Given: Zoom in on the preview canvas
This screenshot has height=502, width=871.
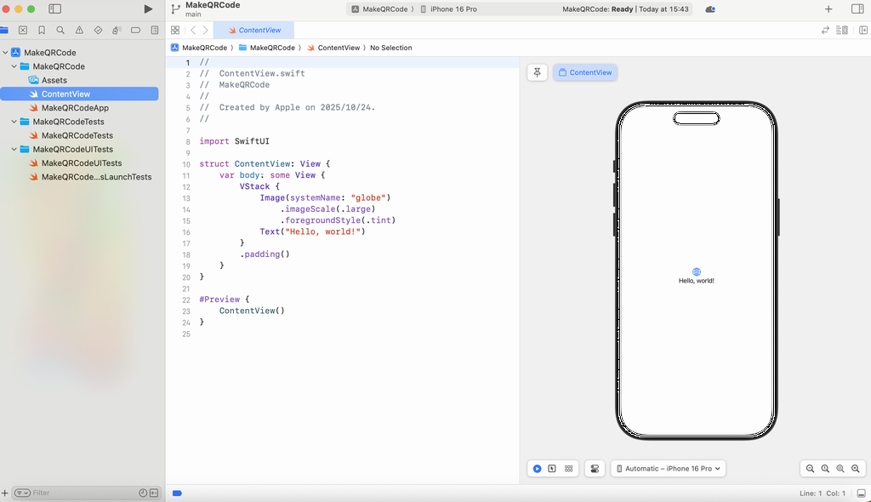Looking at the screenshot, I should point(856,469).
